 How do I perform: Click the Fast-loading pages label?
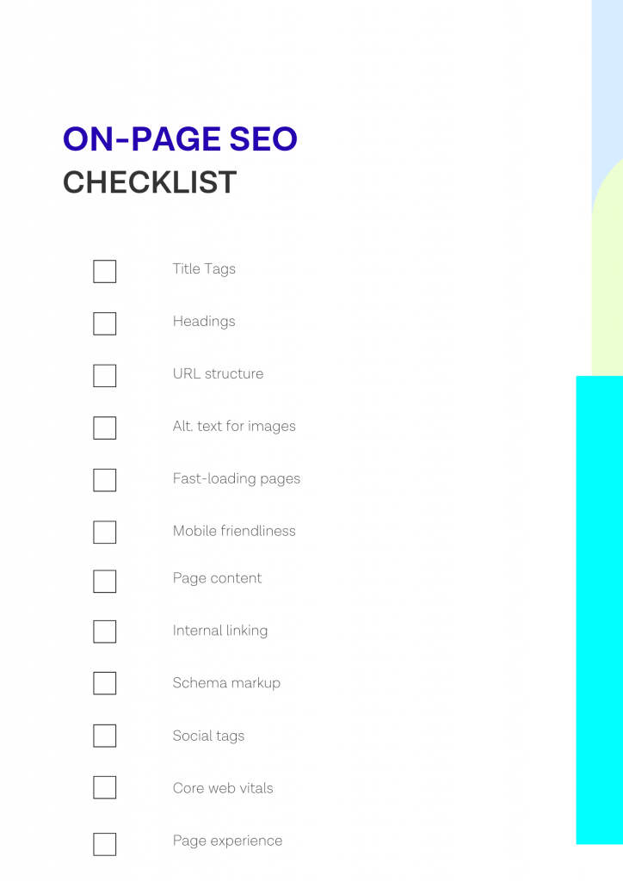237,478
